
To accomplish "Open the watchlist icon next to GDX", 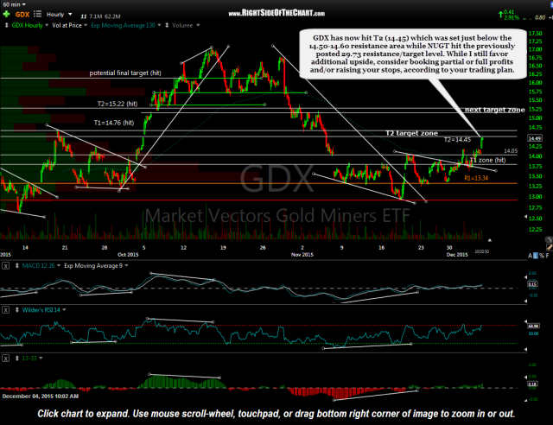I will [37, 14].
